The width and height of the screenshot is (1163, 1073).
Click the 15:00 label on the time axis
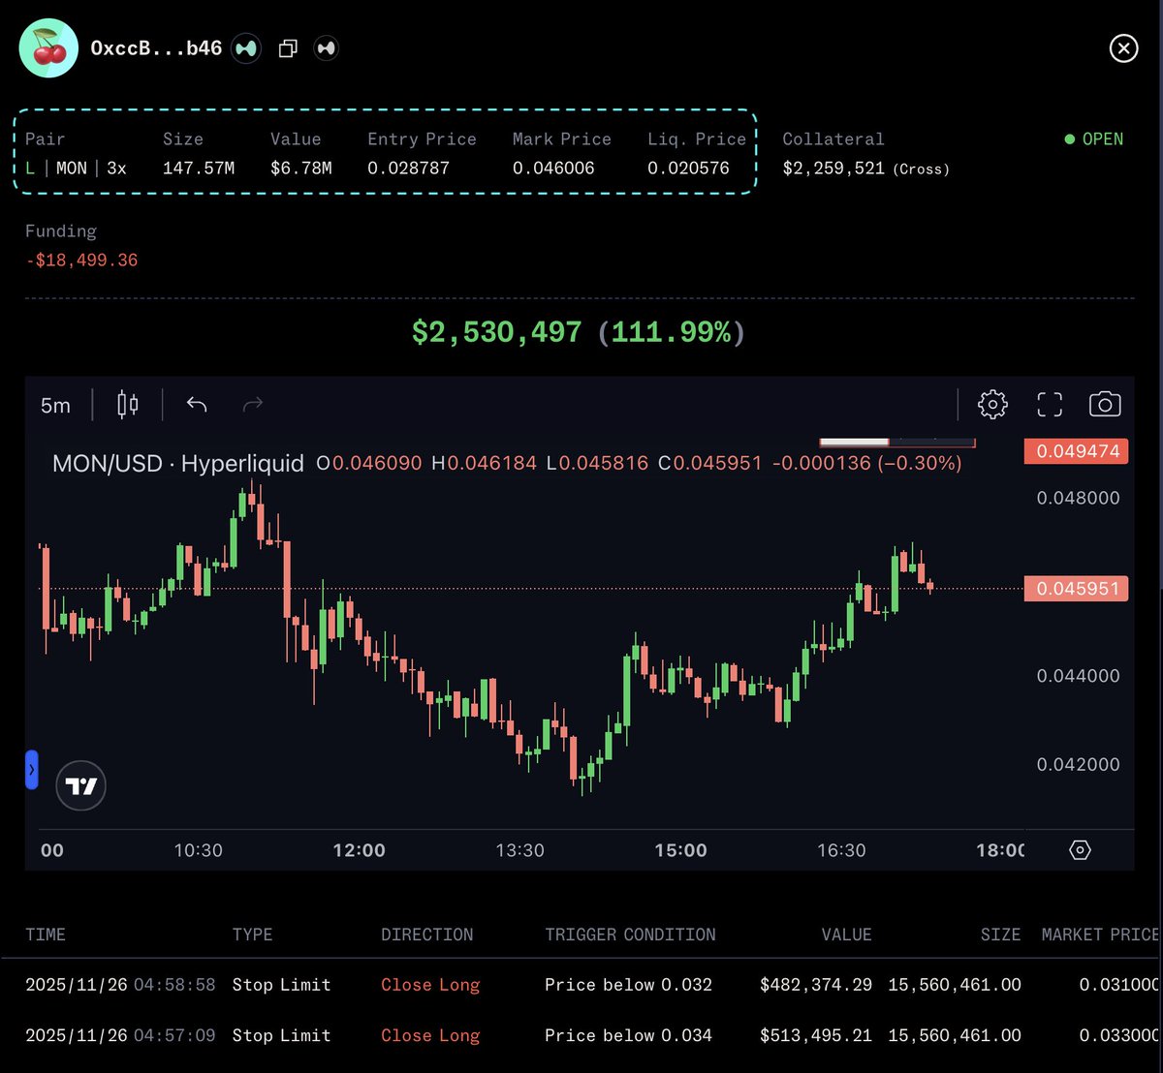coord(680,850)
